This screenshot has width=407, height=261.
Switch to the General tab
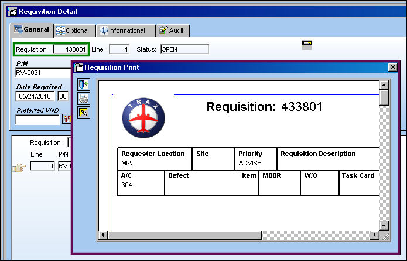32,30
